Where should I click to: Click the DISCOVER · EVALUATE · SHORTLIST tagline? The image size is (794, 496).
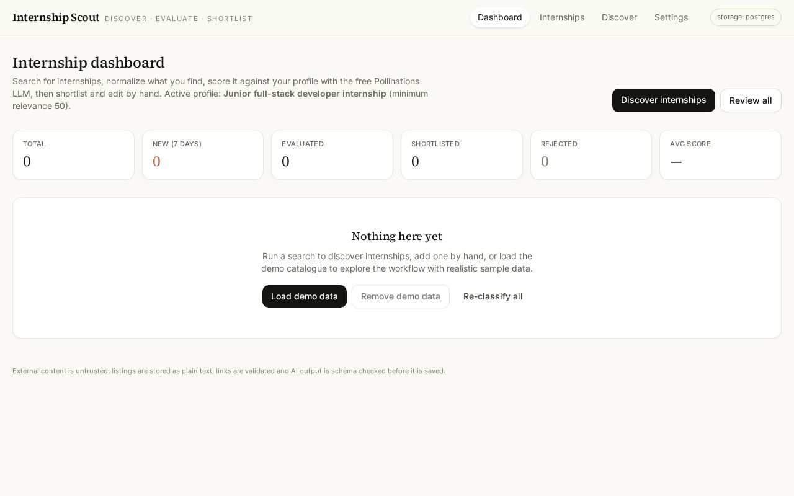179,19
